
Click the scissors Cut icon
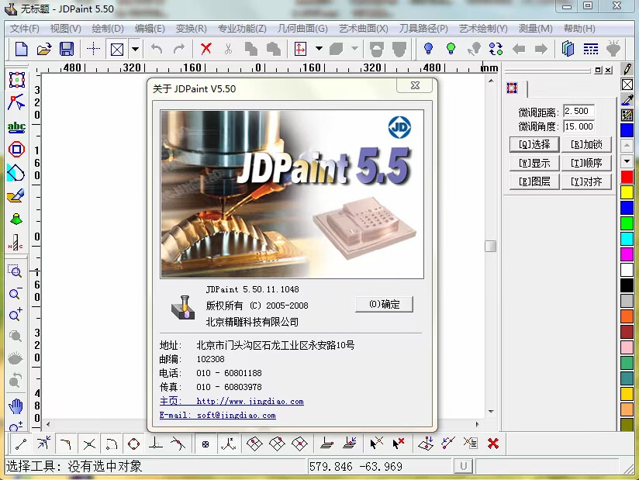tap(228, 50)
